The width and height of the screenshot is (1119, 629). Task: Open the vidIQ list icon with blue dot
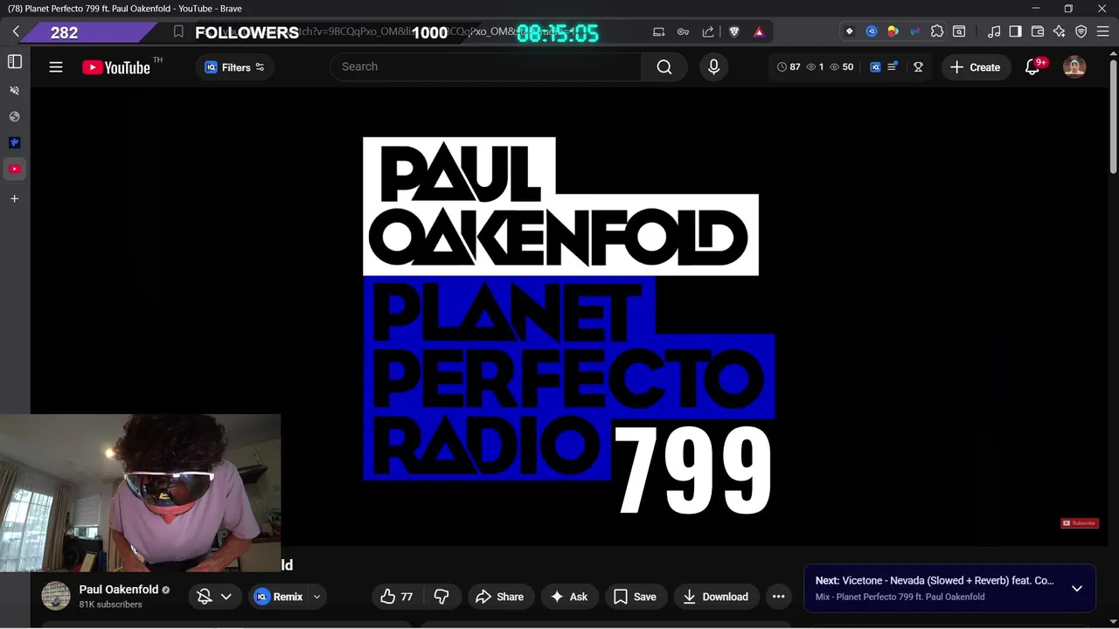893,67
